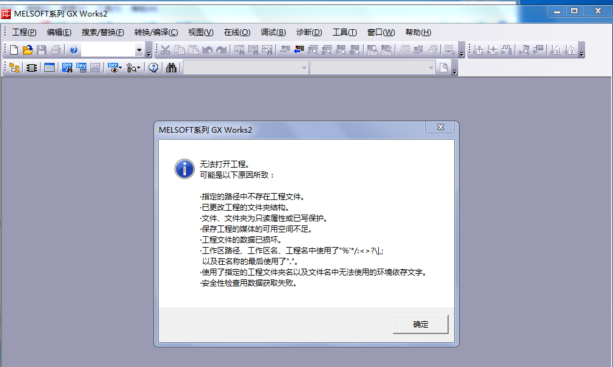The width and height of the screenshot is (613, 367).
Task: Click the Open Project folder icon
Action: [27, 50]
